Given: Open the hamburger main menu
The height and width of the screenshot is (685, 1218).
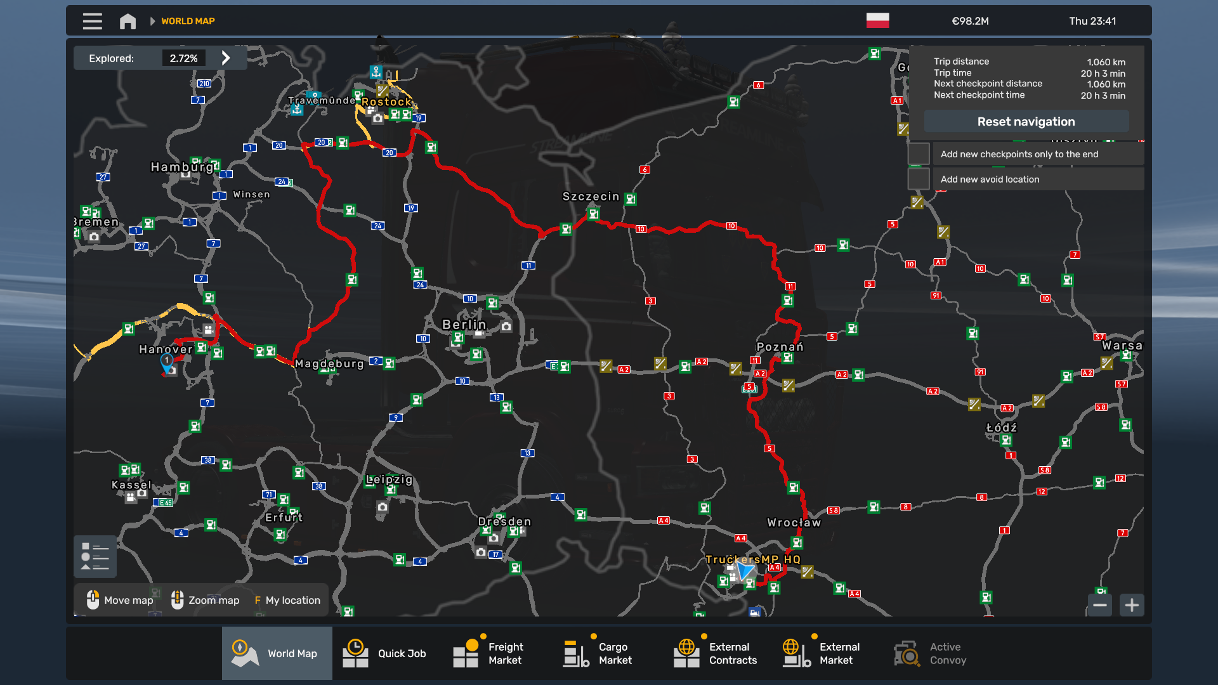Looking at the screenshot, I should click(92, 21).
